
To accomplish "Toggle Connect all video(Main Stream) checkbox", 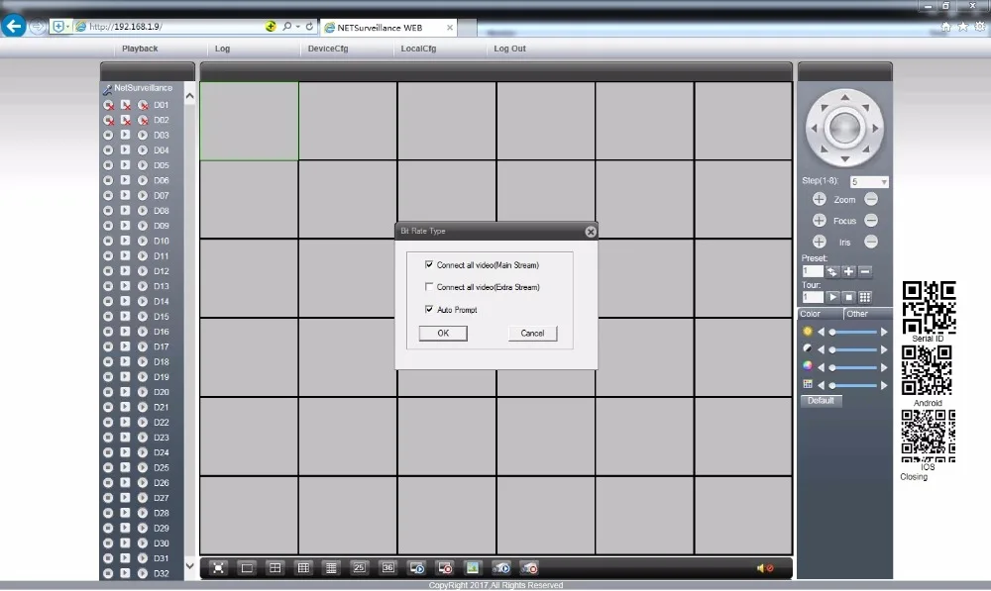I will pyautogui.click(x=429, y=264).
